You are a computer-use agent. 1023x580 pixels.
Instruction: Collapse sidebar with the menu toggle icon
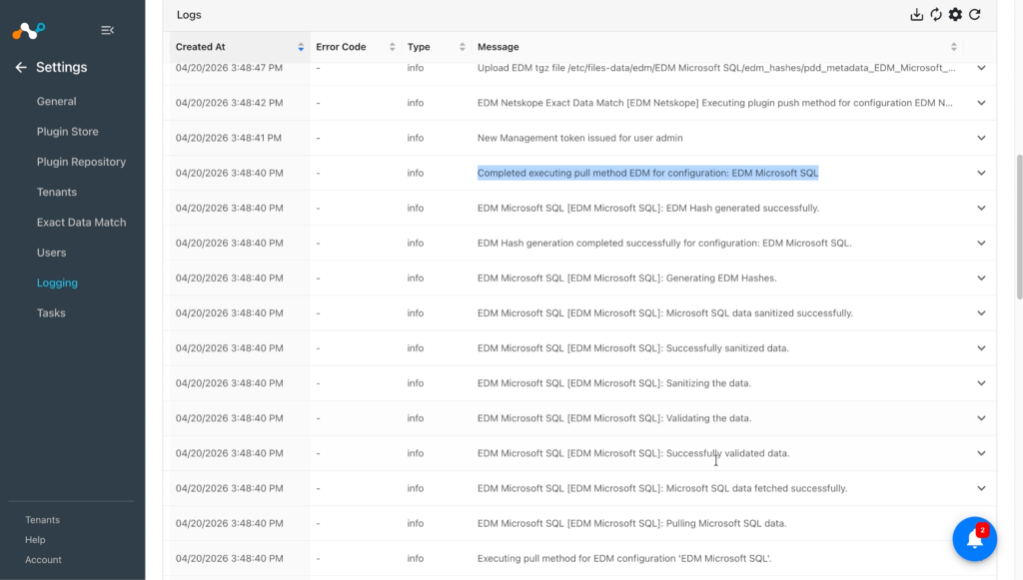(108, 30)
